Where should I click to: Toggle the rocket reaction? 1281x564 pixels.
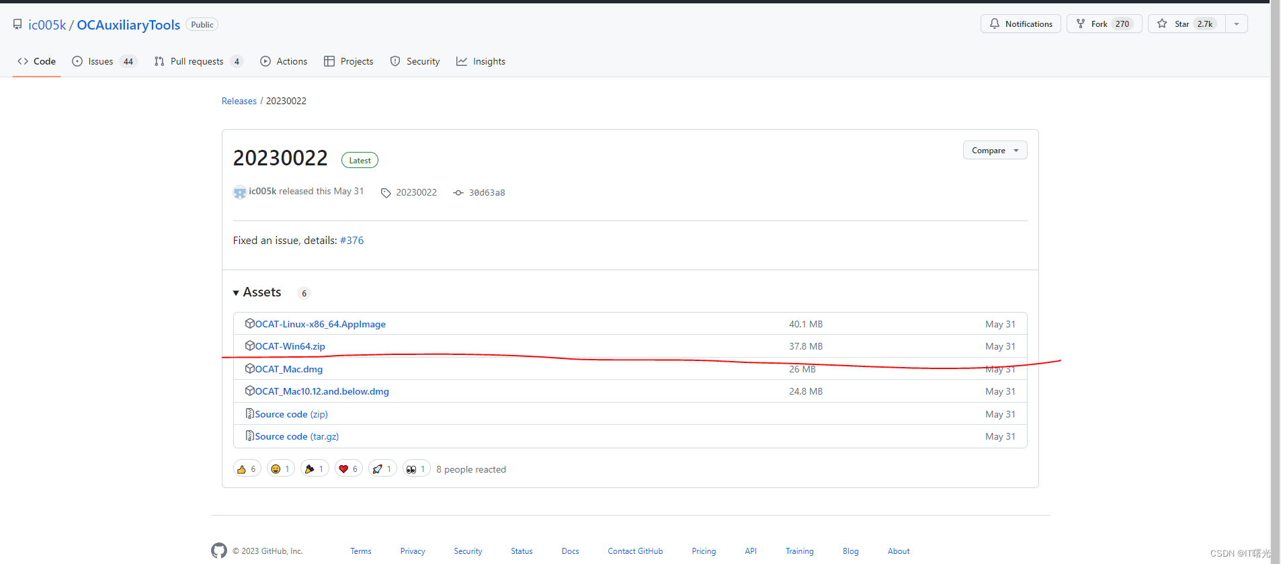382,469
